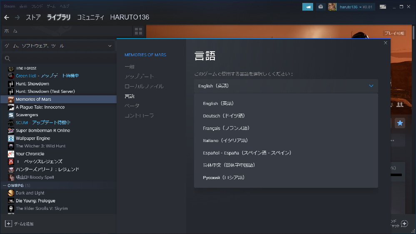Switch to Big Picture mode icon
This screenshot has height=234, width=416.
(383, 7)
